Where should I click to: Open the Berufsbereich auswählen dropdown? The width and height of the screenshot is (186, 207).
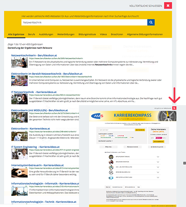pyautogui.click(x=105, y=141)
